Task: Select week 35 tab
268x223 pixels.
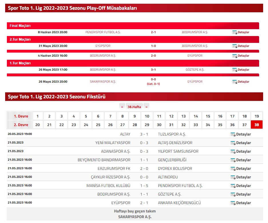Action: [x=220, y=125]
